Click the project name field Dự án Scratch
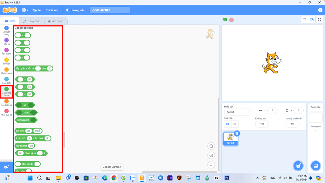325x183 pixels. click(x=110, y=10)
